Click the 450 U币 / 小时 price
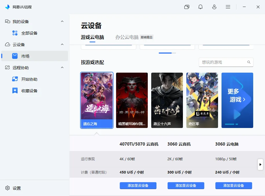 (132, 172)
